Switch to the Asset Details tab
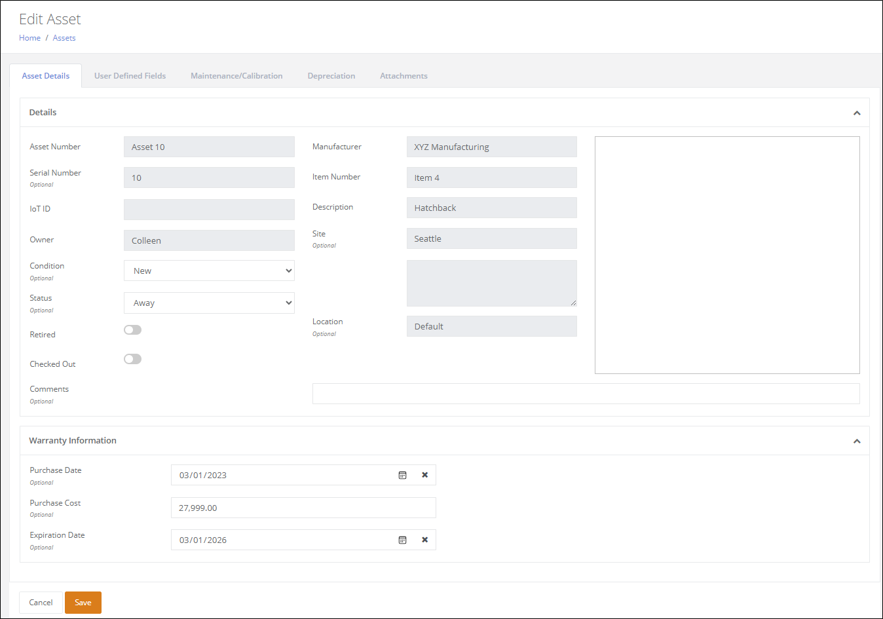Viewport: 883px width, 619px height. tap(46, 76)
